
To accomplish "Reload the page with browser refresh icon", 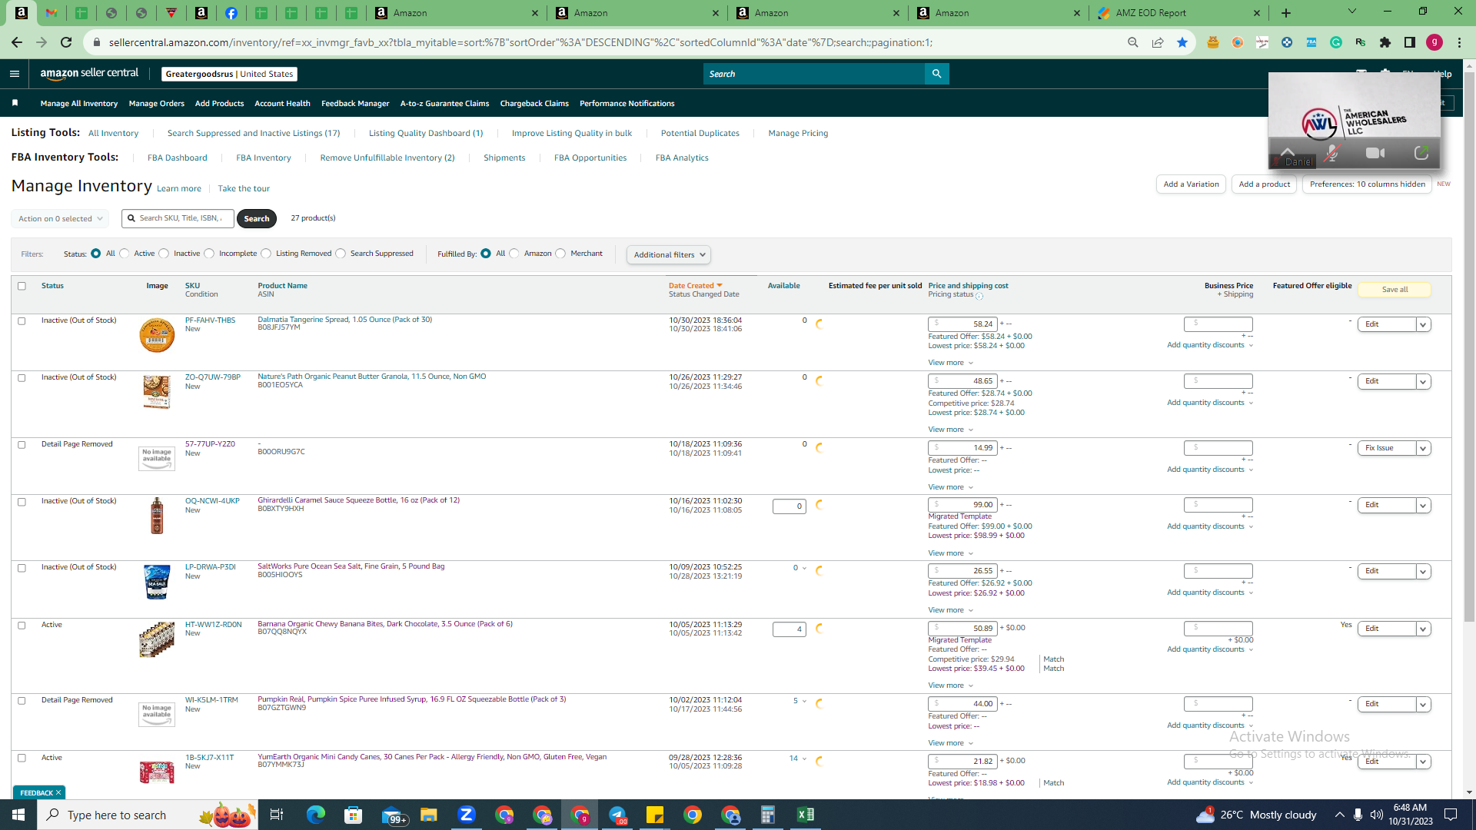I will [x=66, y=42].
